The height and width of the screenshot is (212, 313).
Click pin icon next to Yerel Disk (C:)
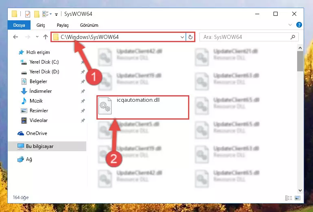point(83,62)
